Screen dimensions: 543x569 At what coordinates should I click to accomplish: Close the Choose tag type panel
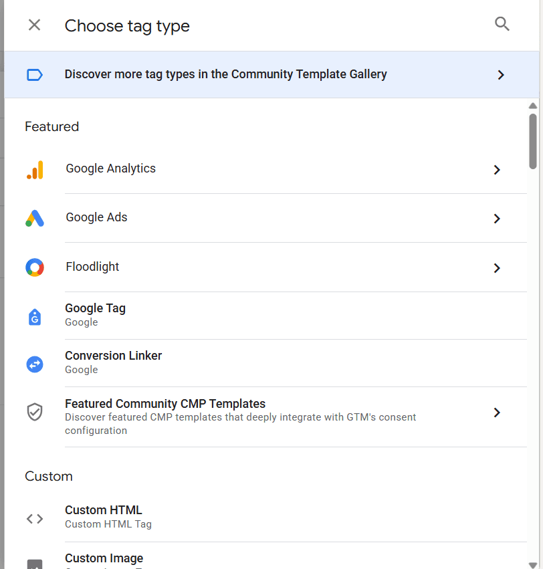pyautogui.click(x=34, y=25)
